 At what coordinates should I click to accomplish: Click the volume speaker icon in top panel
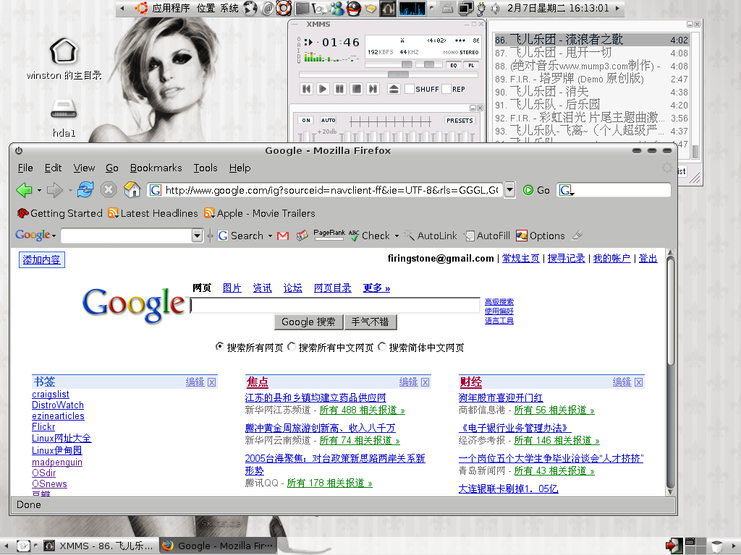point(495,8)
